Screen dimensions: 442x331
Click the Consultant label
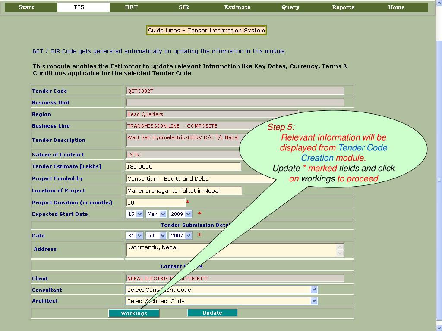[47, 290]
